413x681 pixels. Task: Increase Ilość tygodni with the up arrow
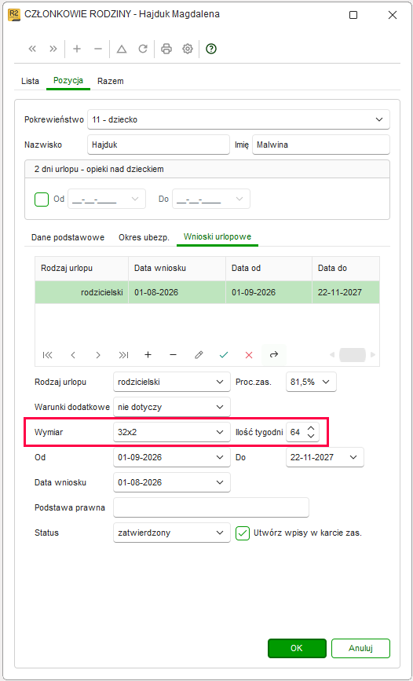tap(310, 428)
